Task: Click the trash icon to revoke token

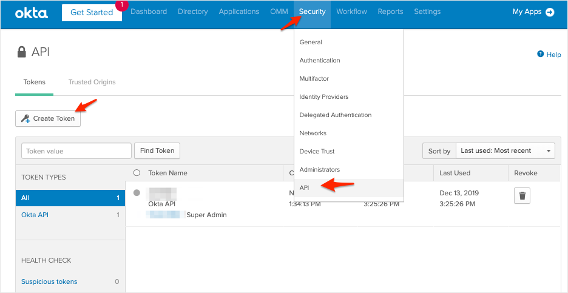Action: [522, 195]
